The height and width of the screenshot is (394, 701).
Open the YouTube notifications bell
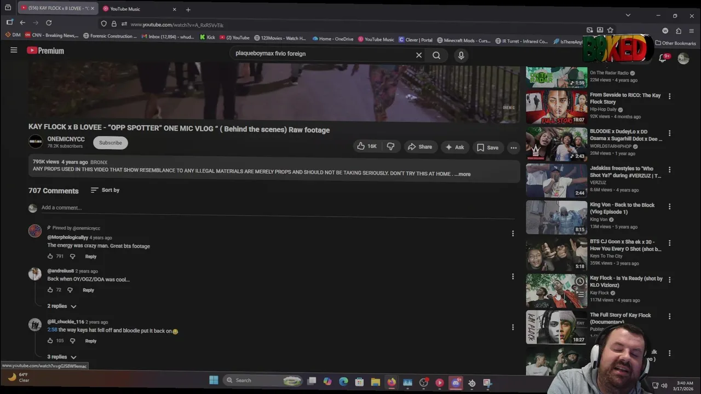[x=663, y=58]
